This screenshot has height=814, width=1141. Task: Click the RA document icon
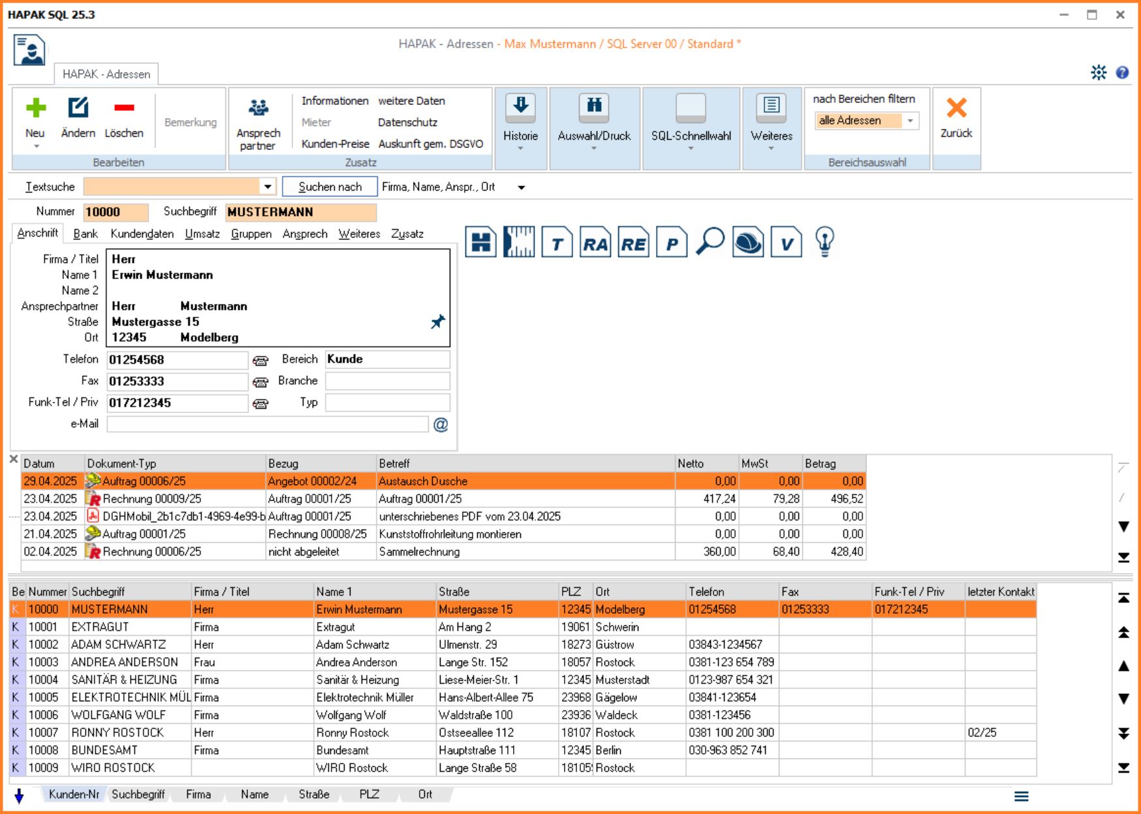(595, 243)
